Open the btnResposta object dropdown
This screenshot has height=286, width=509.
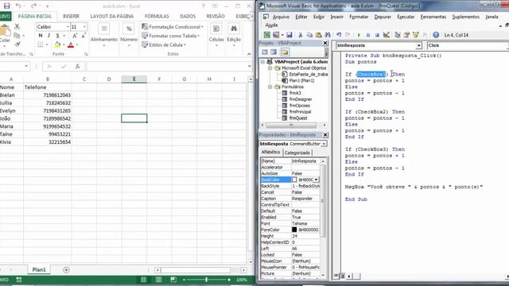click(x=419, y=45)
